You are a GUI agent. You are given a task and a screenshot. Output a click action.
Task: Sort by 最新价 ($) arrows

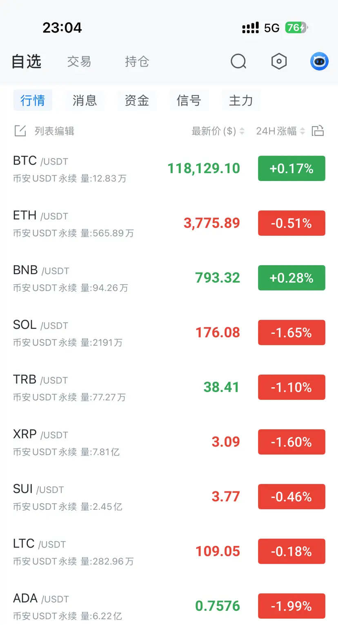tap(242, 131)
